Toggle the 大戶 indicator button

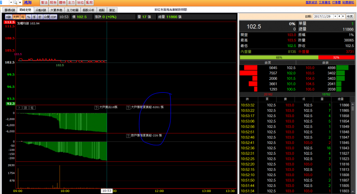tap(16, 17)
